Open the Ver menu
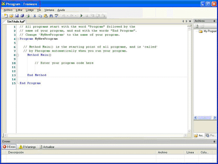218x164 pixels. pos(39,10)
